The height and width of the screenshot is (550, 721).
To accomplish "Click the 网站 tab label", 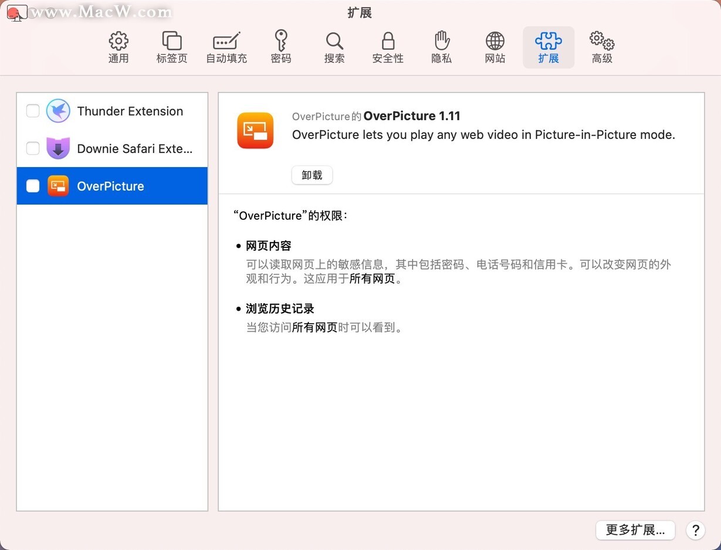I will (495, 59).
